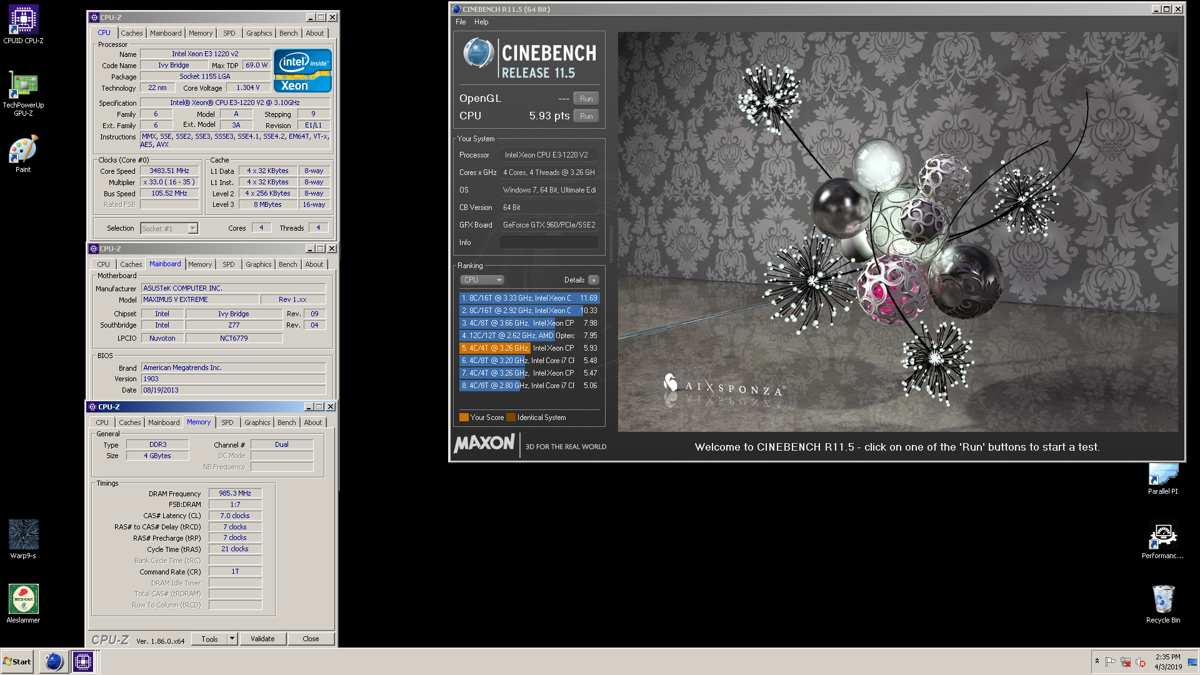Switch to SPD tab in top CPU-Z window
Screen dimensions: 1200x675
[x=229, y=33]
